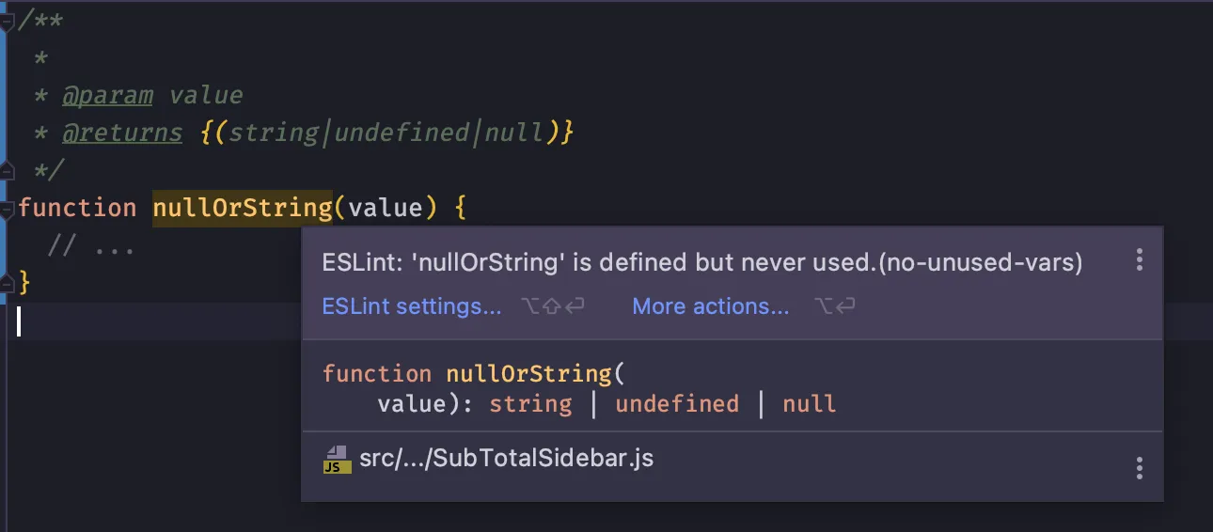Click the highlighted nullOrString function name in the editor

(242, 207)
